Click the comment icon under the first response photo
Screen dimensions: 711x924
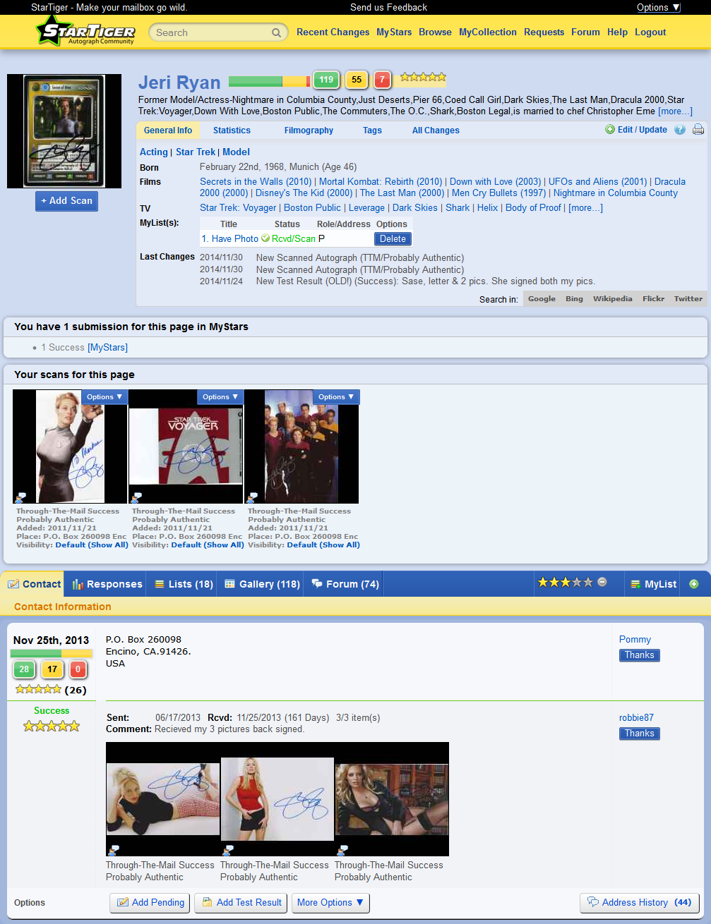tap(113, 851)
